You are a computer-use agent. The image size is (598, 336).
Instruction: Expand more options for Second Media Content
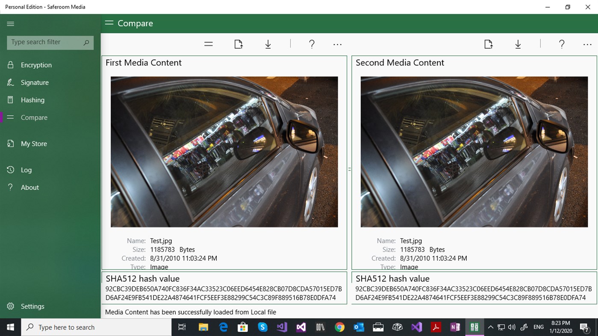(587, 44)
